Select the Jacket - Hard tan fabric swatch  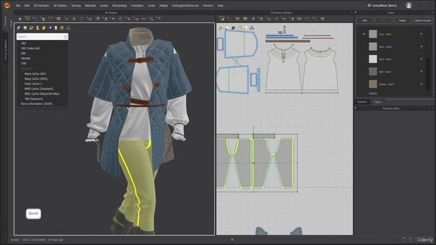[x=373, y=84]
